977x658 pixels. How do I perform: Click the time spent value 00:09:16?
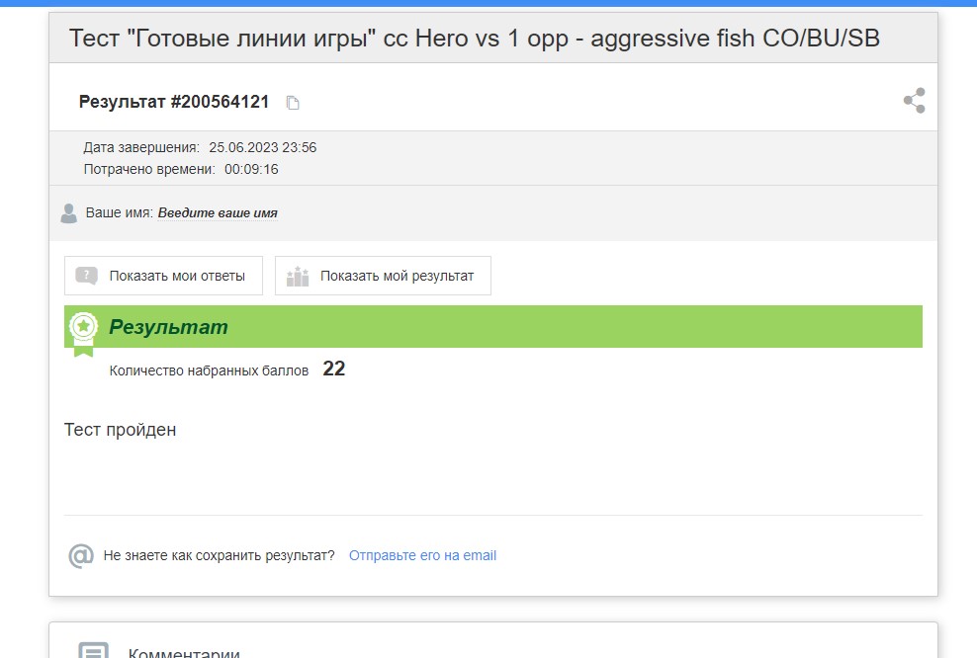(x=251, y=169)
